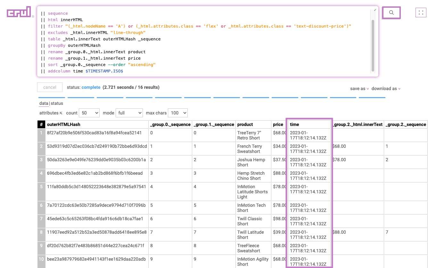
Task: Run query with the magnifier search button
Action: click(x=391, y=13)
